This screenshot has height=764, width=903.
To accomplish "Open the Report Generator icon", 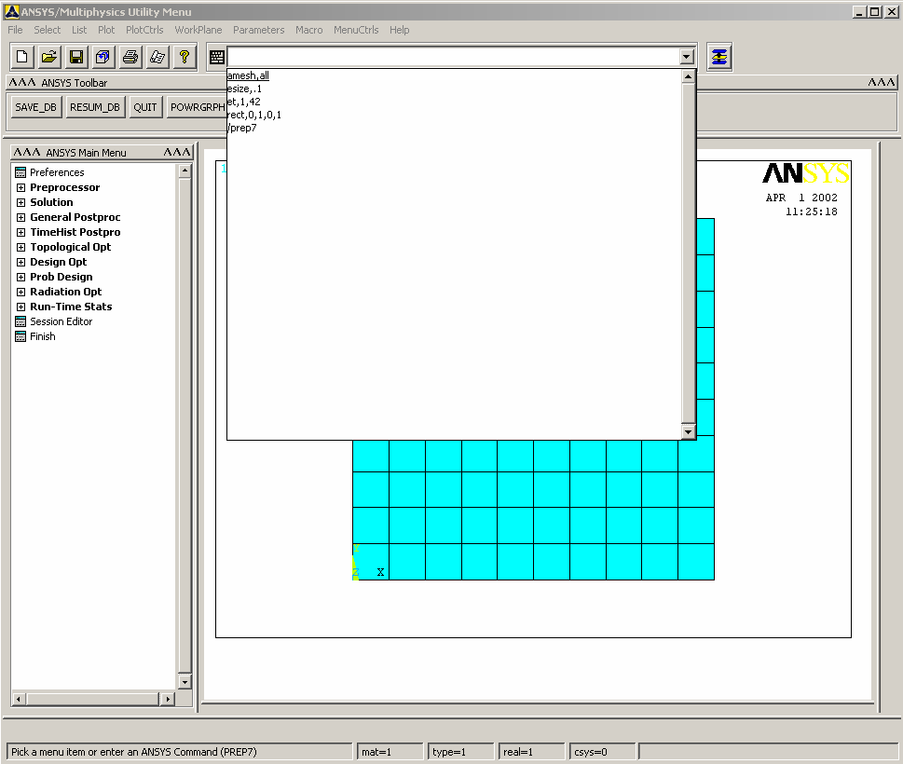I will (157, 57).
